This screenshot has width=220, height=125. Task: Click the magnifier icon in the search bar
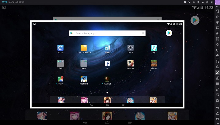[143, 33]
